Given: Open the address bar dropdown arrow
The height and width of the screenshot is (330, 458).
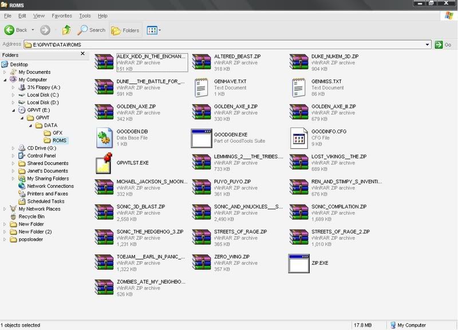Looking at the screenshot, I should click(427, 45).
